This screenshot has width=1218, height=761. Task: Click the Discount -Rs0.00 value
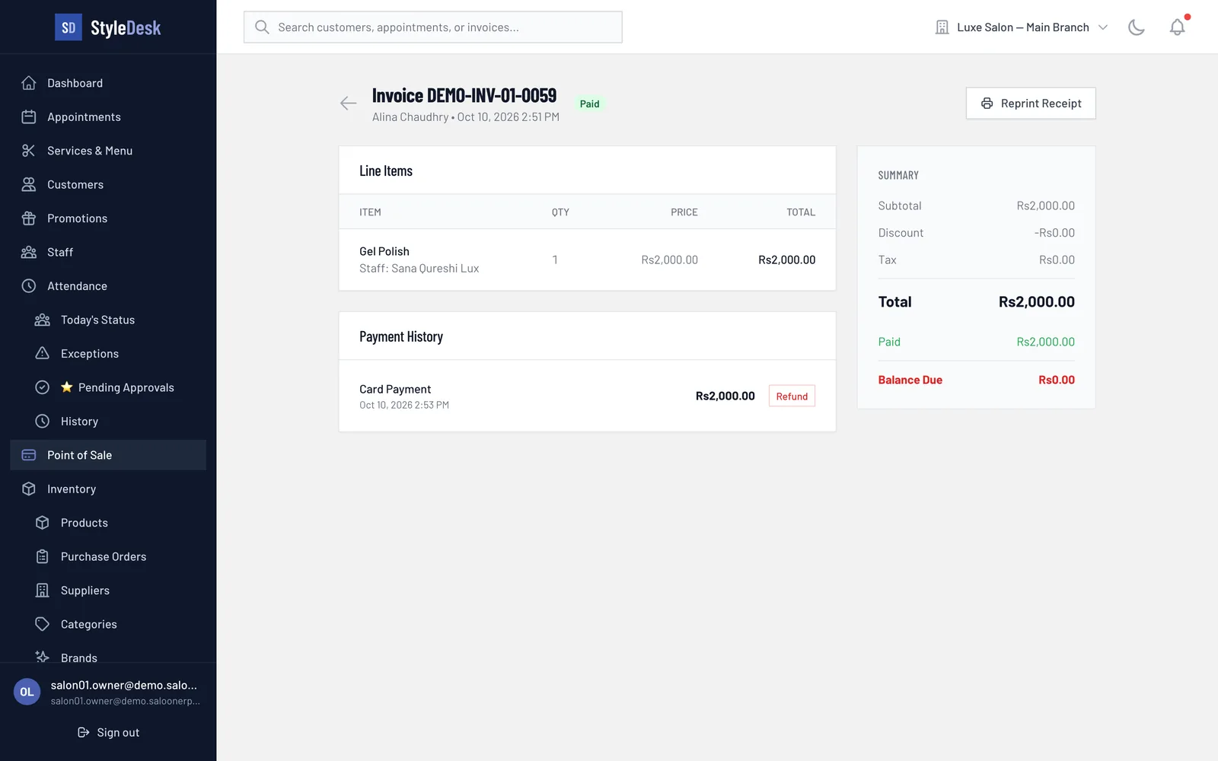[x=1055, y=233]
